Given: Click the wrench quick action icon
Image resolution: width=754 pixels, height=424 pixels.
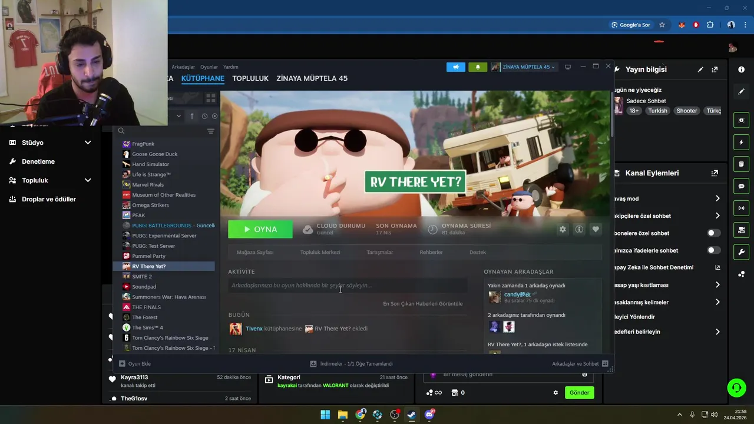Looking at the screenshot, I should [741, 252].
